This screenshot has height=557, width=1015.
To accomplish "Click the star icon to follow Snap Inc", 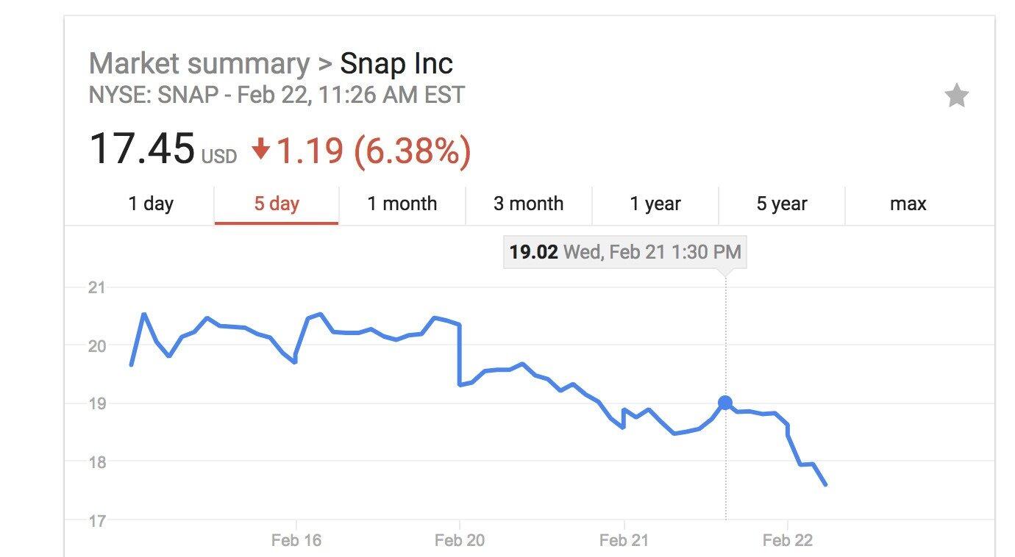I will coord(956,96).
